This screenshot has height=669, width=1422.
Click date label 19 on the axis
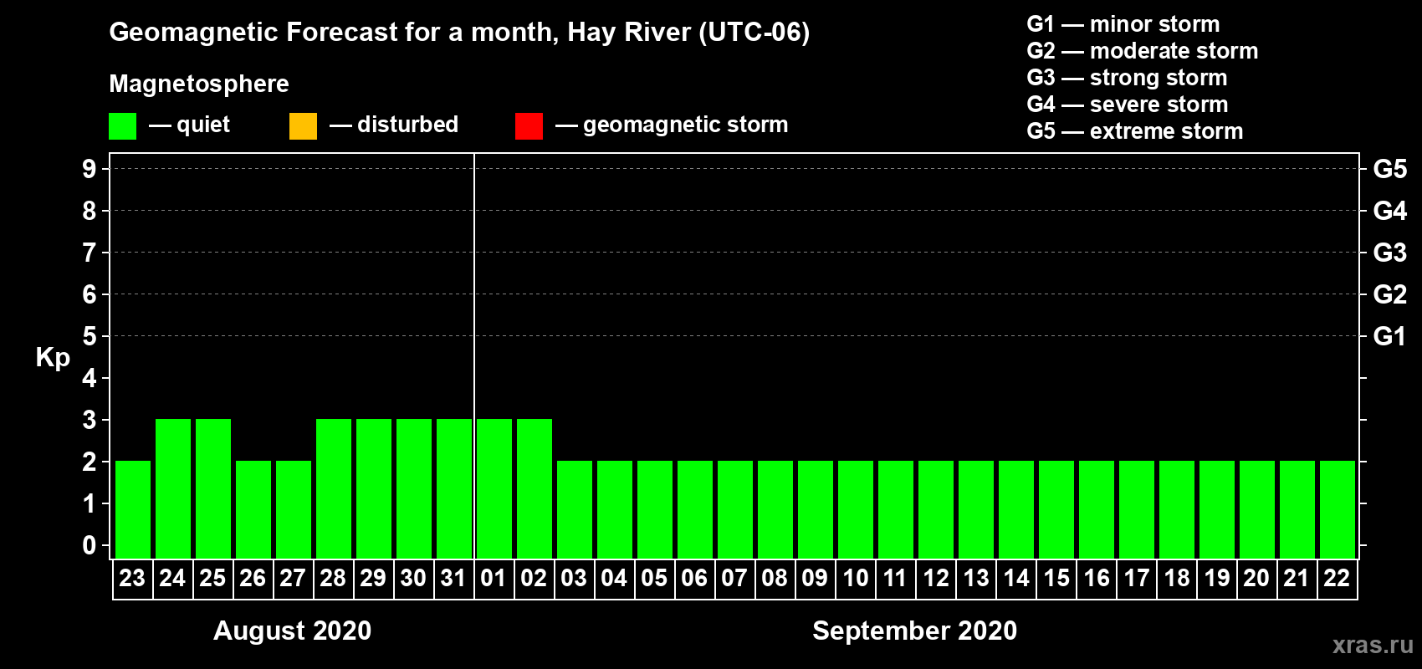pyautogui.click(x=1216, y=578)
